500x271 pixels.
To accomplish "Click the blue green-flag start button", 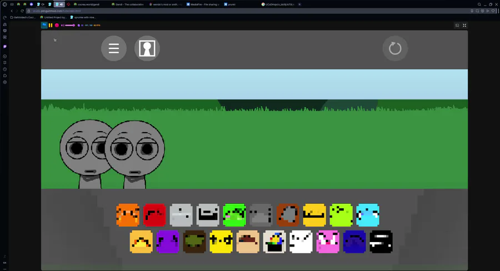I will tap(44, 25).
